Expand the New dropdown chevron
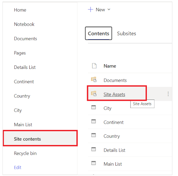This screenshot has height=176, width=178. (x=109, y=9)
